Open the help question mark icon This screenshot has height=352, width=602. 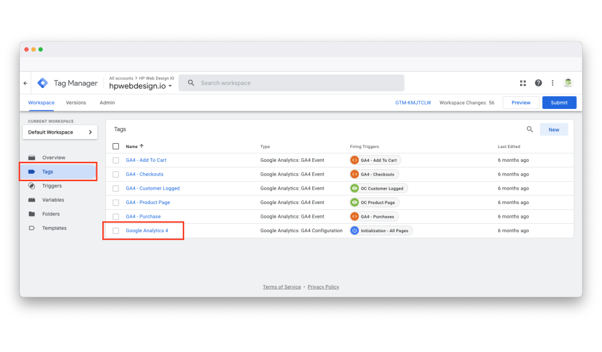538,83
